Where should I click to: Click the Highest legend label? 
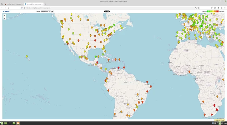(x=221, y=12)
